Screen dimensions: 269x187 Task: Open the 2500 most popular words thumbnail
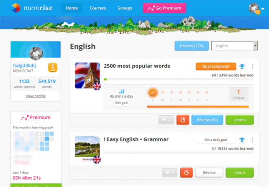point(87,75)
